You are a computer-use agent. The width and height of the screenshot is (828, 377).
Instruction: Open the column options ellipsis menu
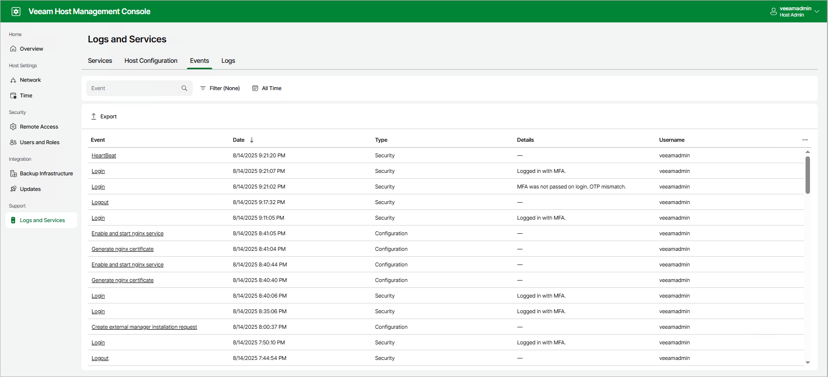click(x=805, y=140)
